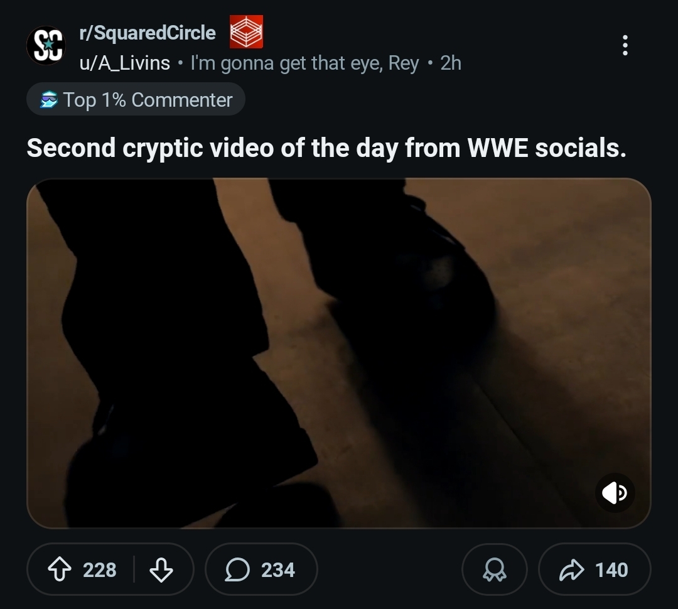Toggle the video sound button

coord(615,493)
